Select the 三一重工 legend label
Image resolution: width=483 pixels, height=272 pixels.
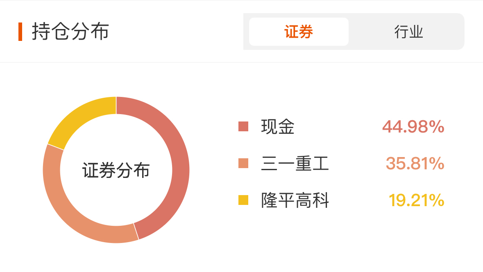coord(295,163)
